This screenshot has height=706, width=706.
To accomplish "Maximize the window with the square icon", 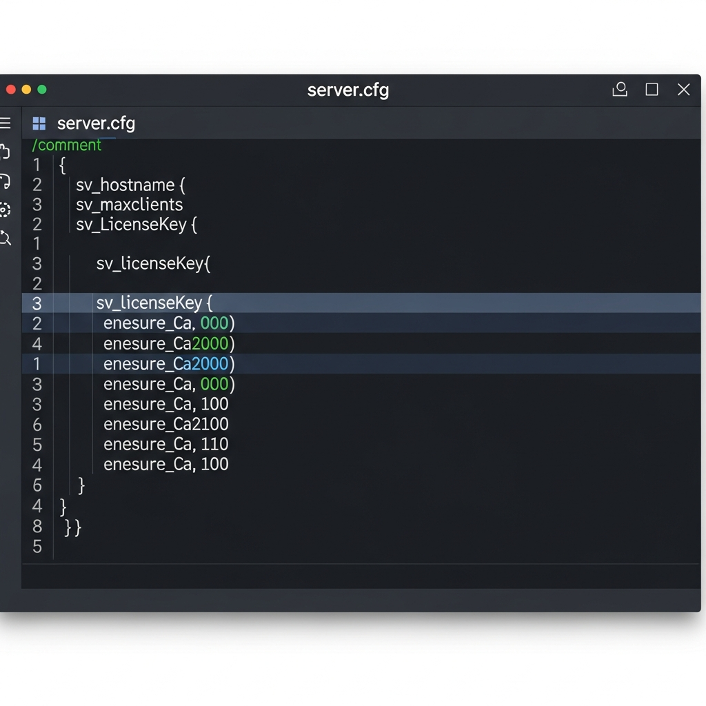I will pyautogui.click(x=652, y=90).
